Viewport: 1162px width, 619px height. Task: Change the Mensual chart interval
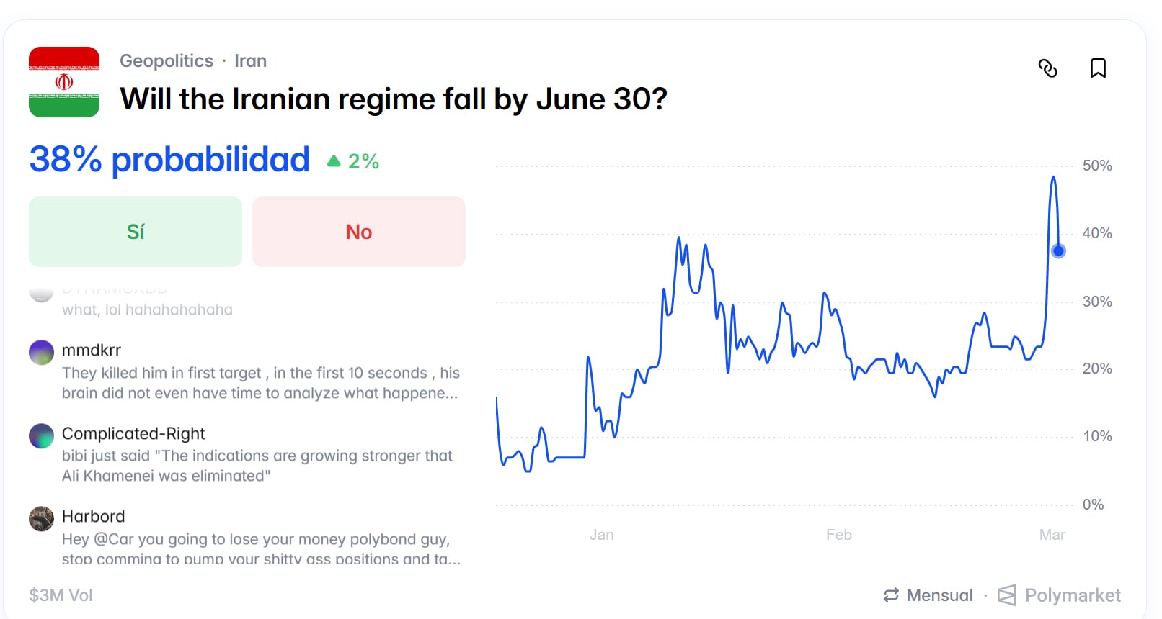tap(939, 595)
